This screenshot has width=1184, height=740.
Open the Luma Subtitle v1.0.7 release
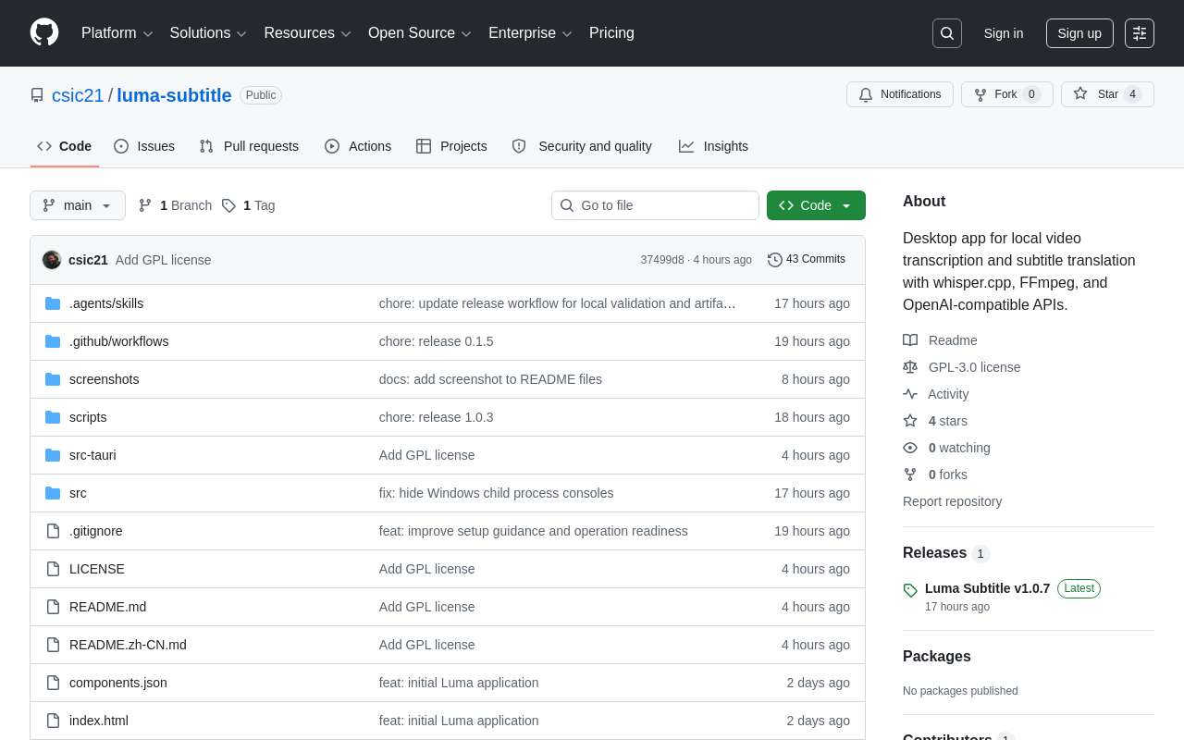tap(987, 588)
